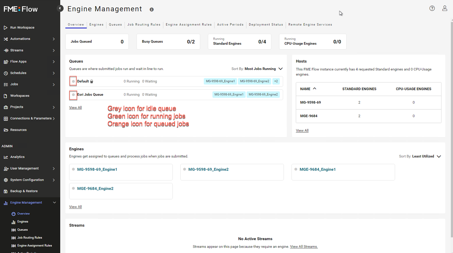Open the Engine Management info icon

(x=152, y=10)
